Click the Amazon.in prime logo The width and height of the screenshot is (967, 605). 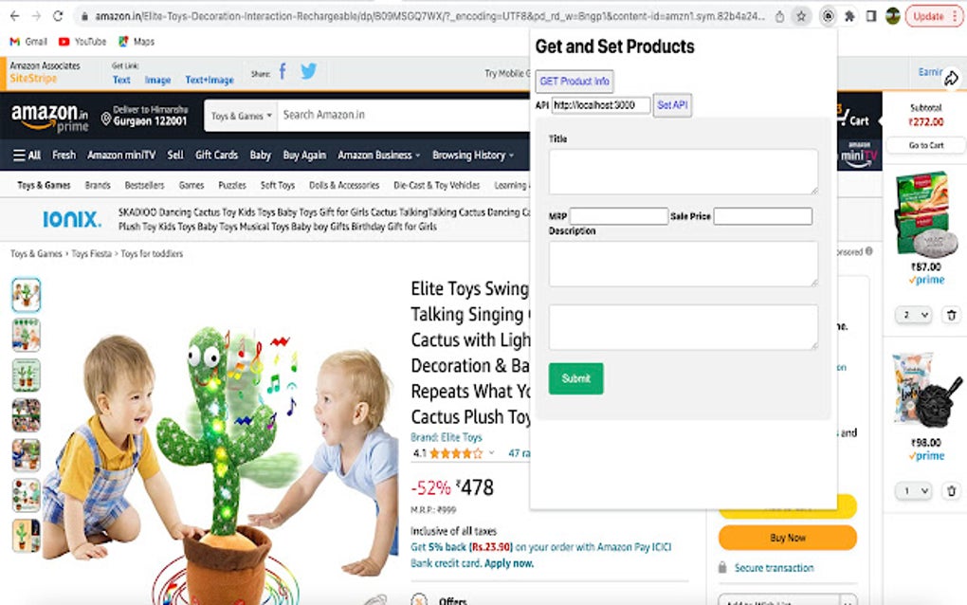pyautogui.click(x=49, y=118)
